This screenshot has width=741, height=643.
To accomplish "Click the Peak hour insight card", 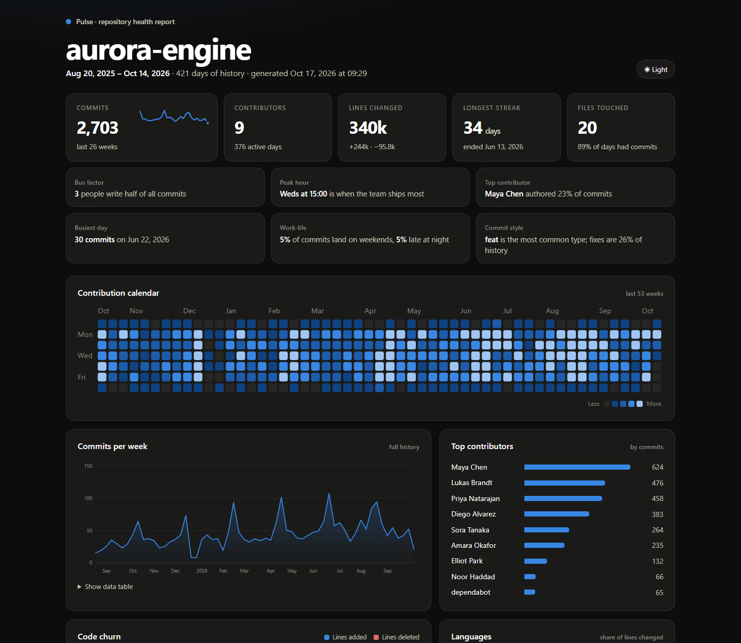I will click(x=370, y=187).
